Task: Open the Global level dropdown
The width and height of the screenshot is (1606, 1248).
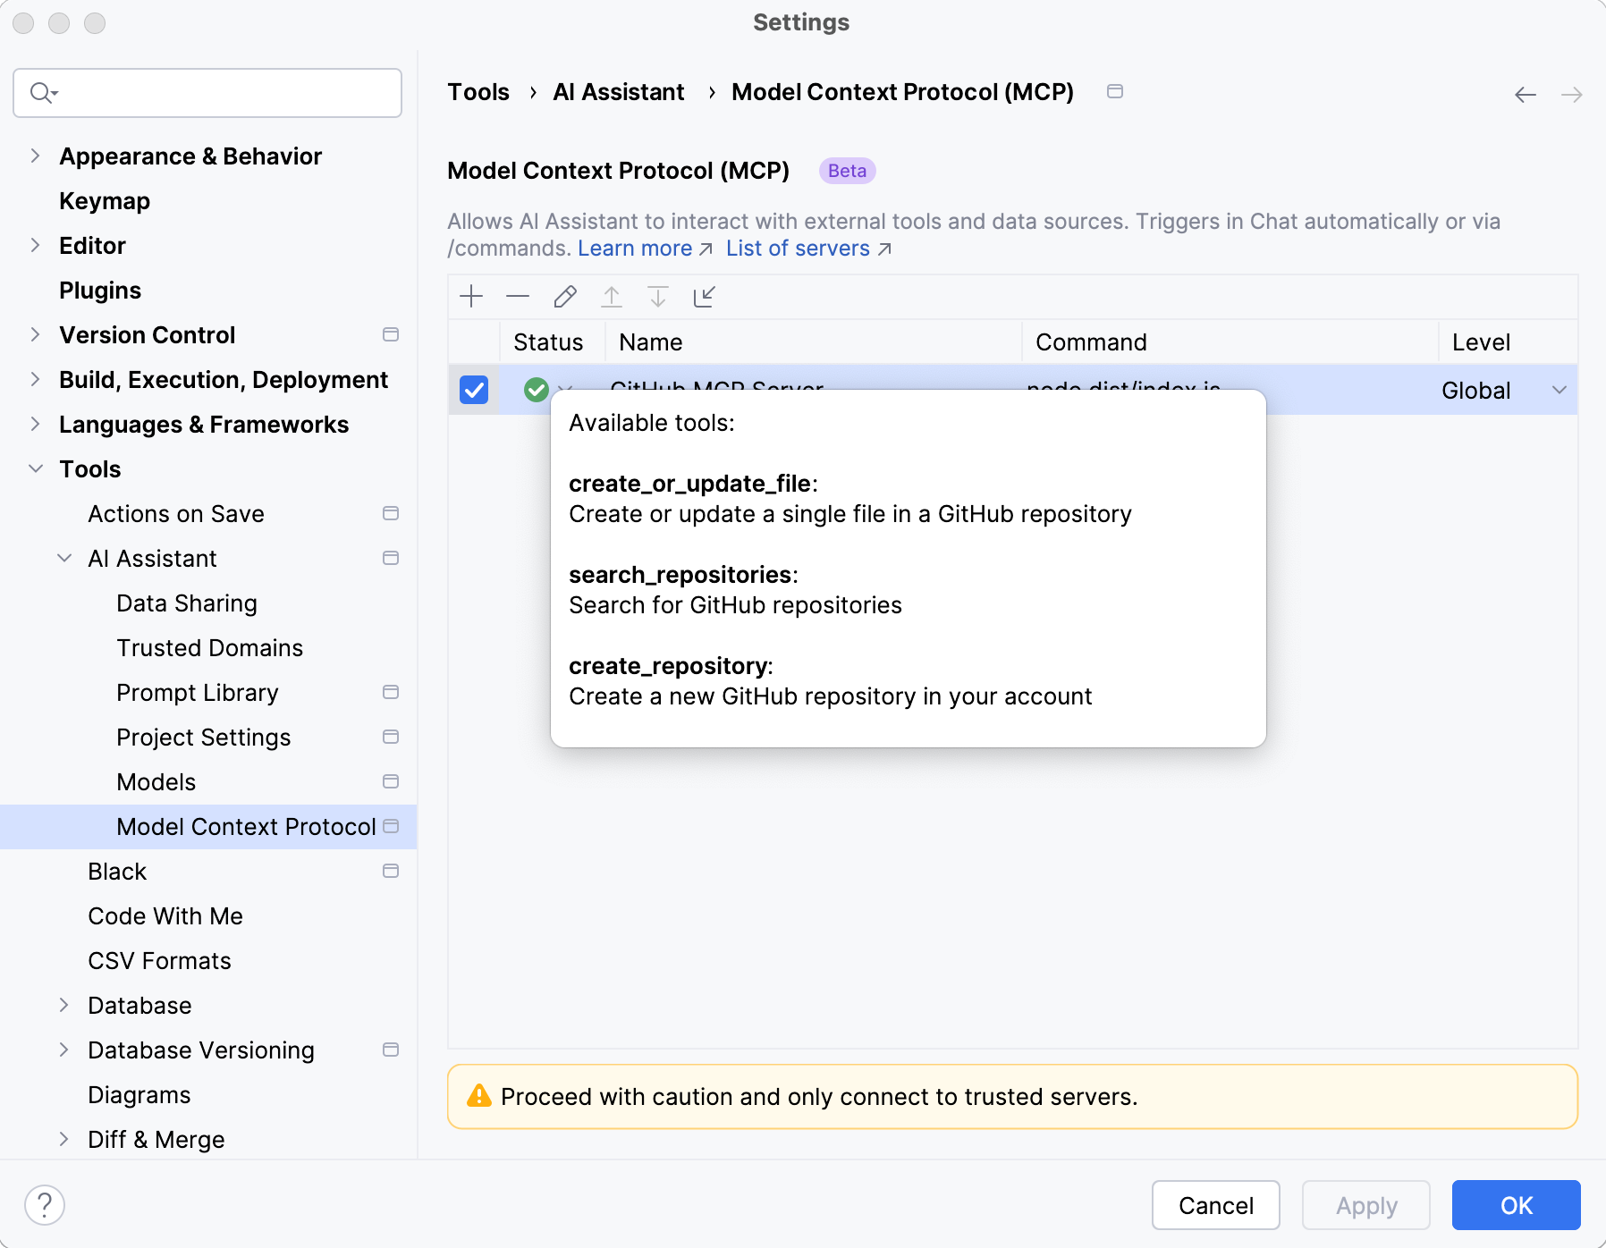Action: coord(1559,390)
